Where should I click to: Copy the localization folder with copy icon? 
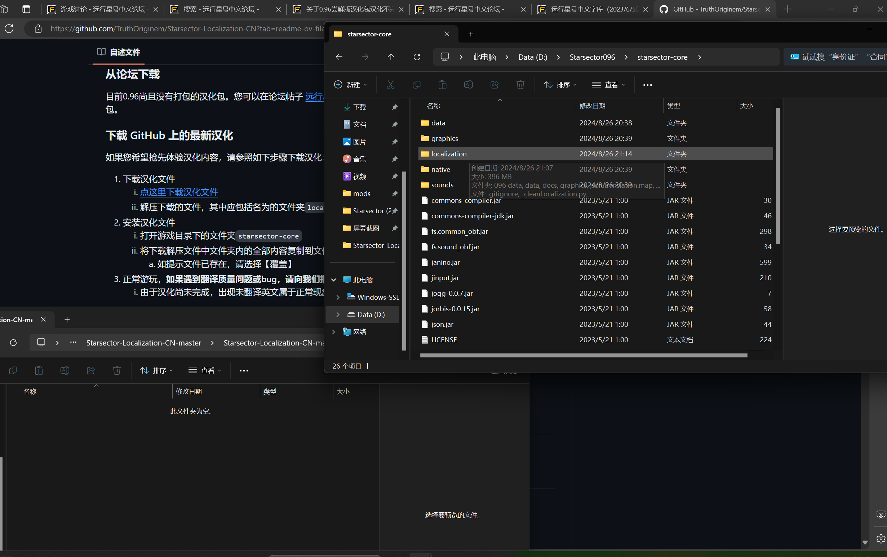click(417, 85)
